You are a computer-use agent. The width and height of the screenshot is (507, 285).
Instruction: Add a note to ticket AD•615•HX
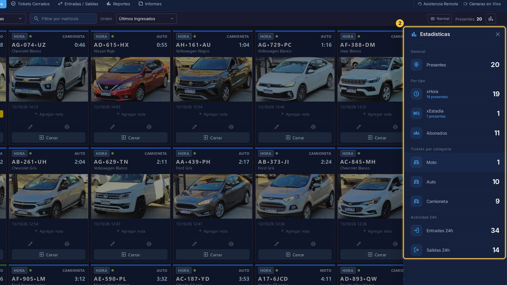[x=131, y=114]
